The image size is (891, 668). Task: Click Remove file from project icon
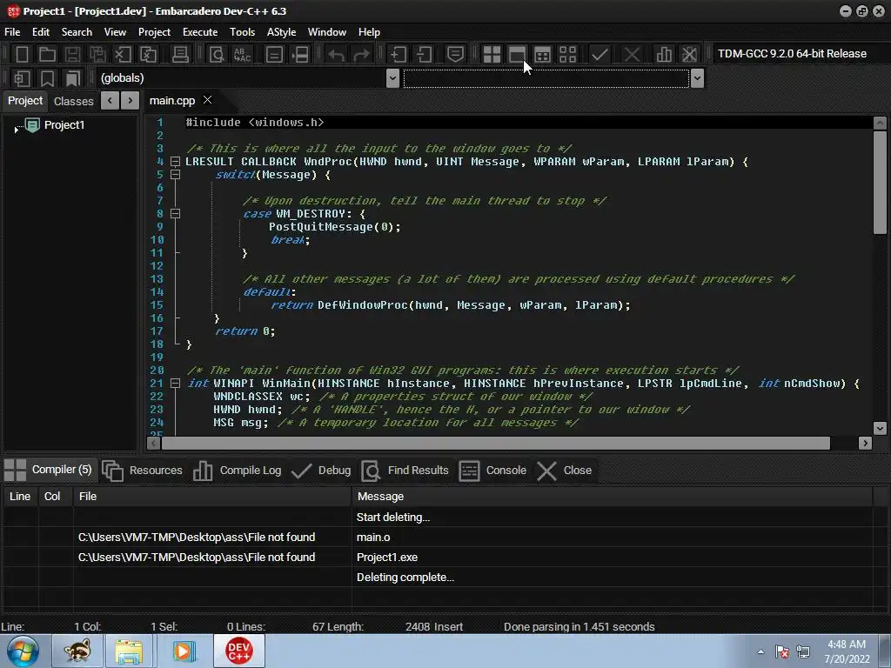tap(424, 55)
